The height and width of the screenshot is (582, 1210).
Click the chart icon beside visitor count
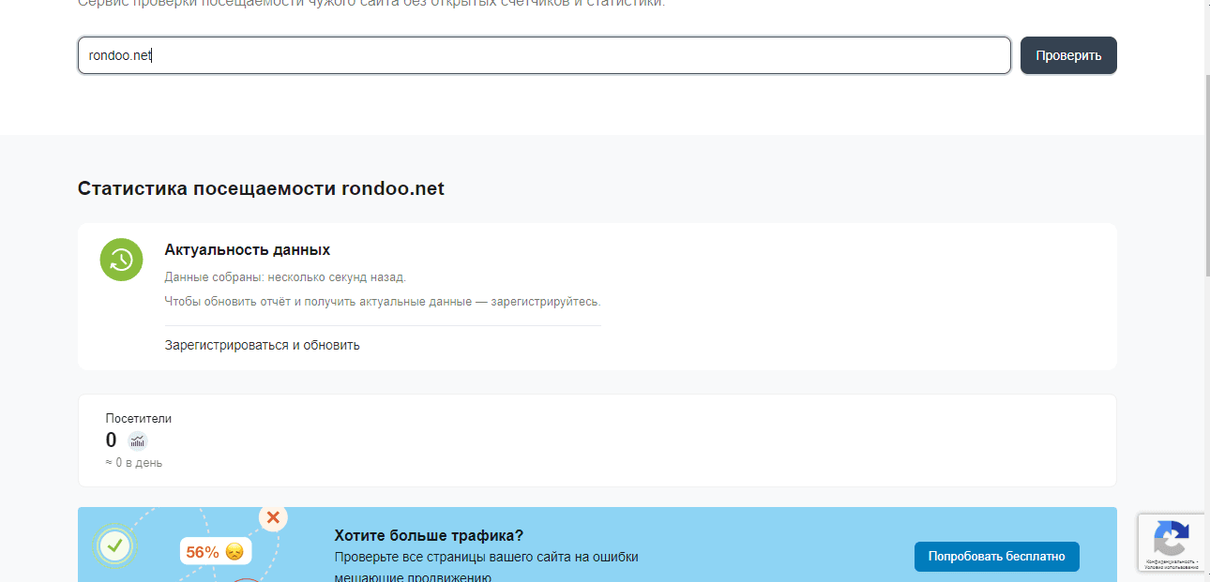(138, 441)
